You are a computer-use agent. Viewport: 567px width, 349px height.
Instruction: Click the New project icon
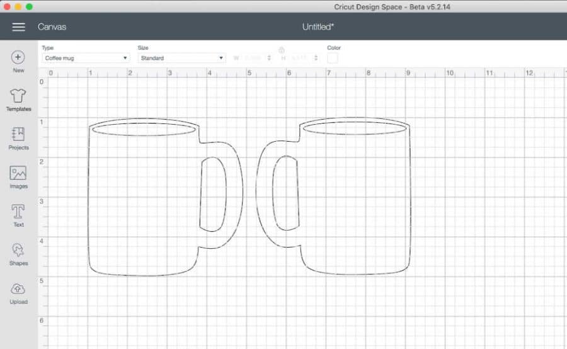(18, 57)
